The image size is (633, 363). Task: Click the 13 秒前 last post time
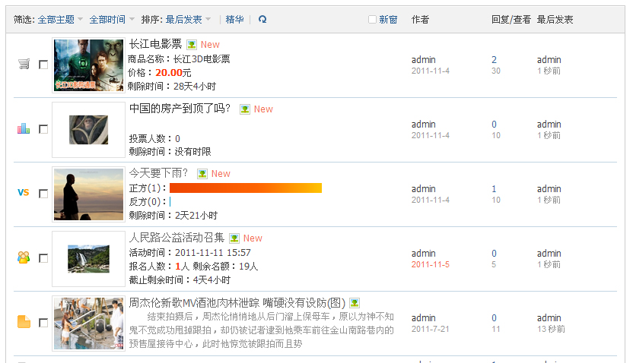coord(551,329)
